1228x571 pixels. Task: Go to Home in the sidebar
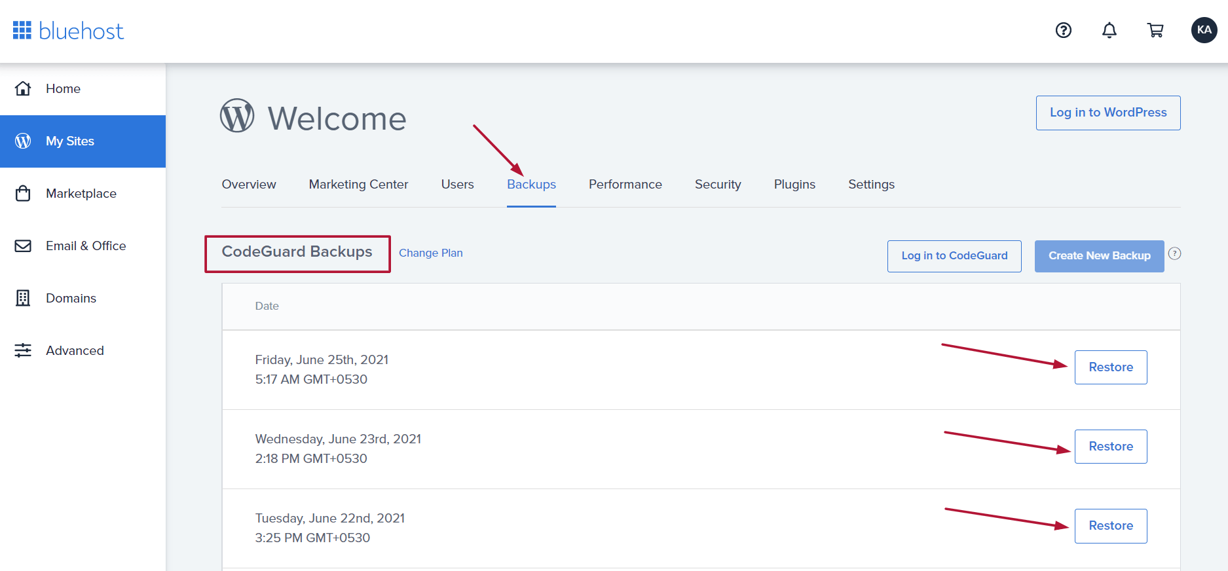click(63, 89)
